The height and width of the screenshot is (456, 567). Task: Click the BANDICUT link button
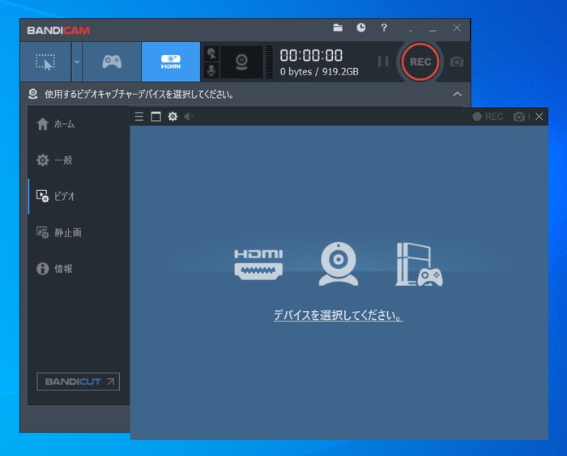coord(78,381)
